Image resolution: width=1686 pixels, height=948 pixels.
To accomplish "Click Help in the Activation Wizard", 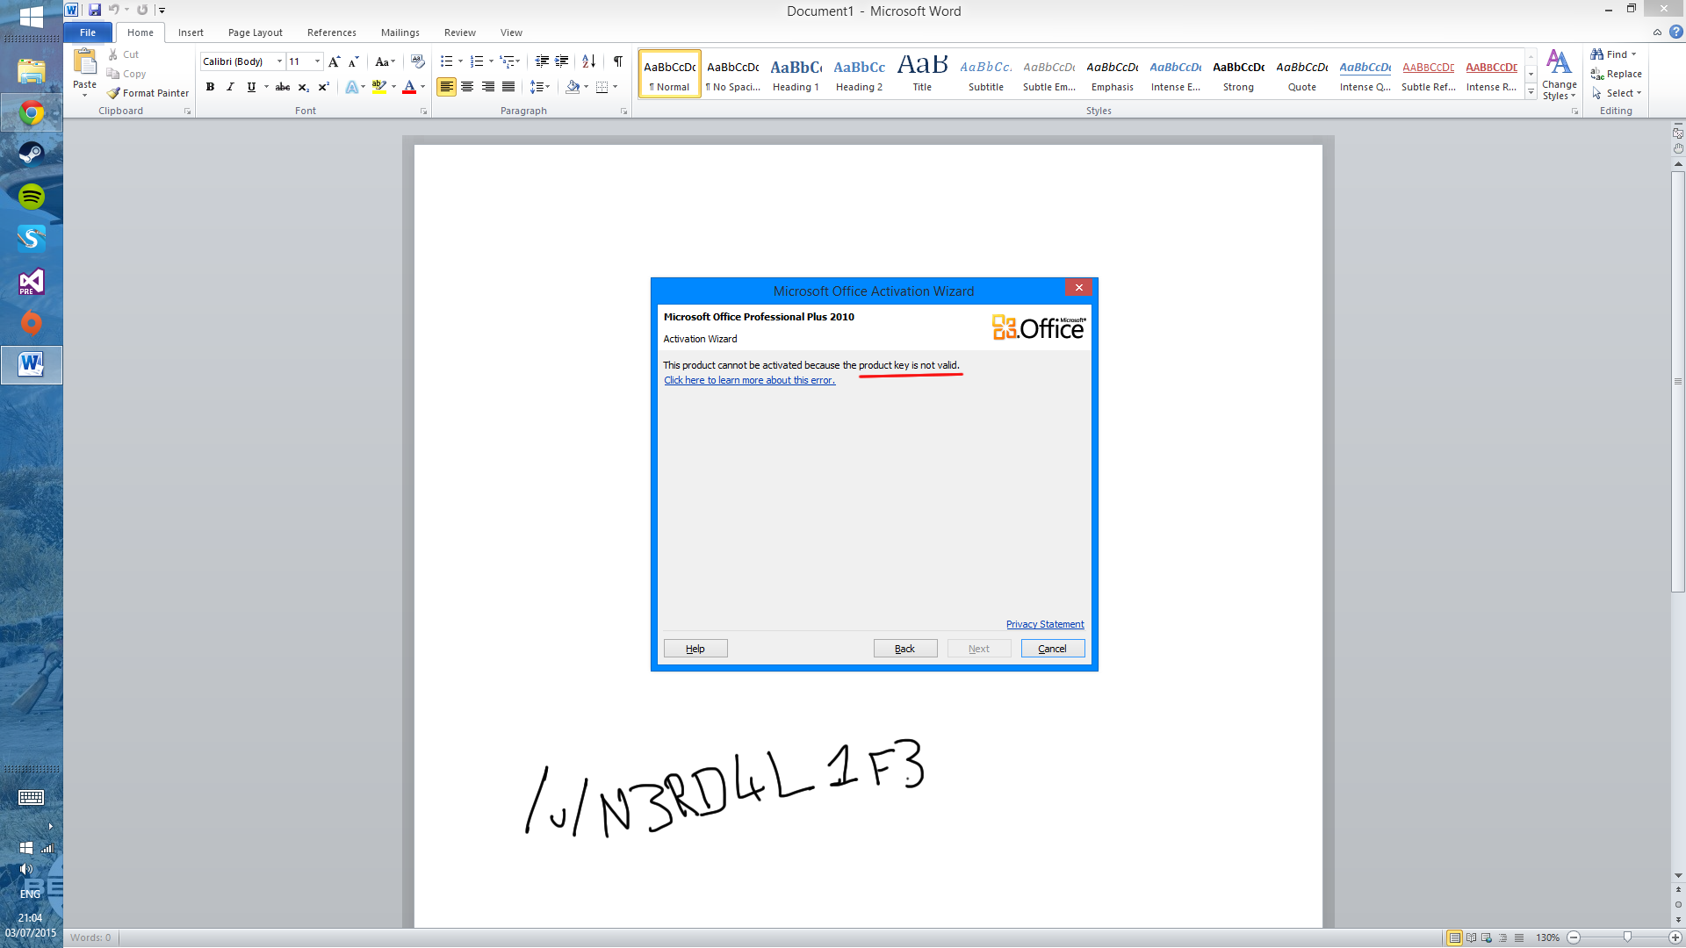I will [695, 649].
